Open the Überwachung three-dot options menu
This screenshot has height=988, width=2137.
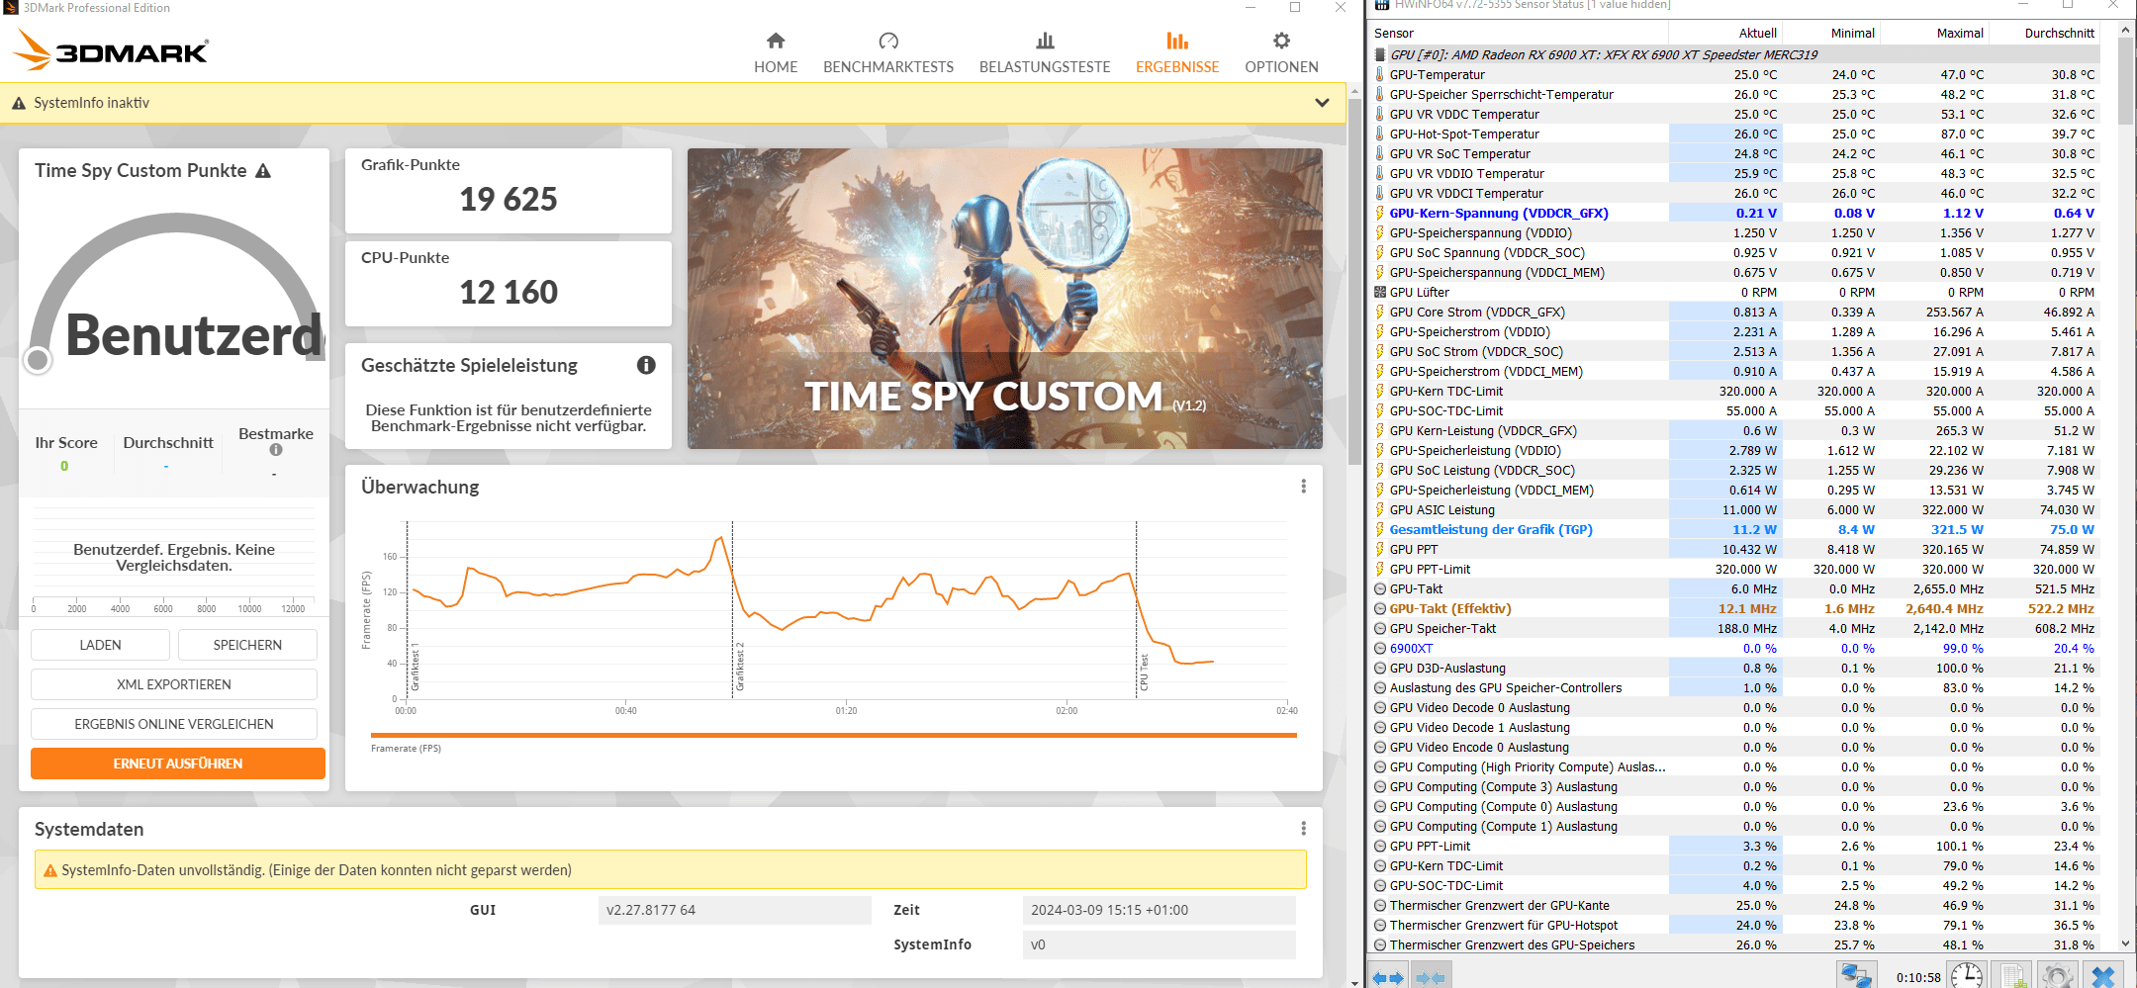1303,487
